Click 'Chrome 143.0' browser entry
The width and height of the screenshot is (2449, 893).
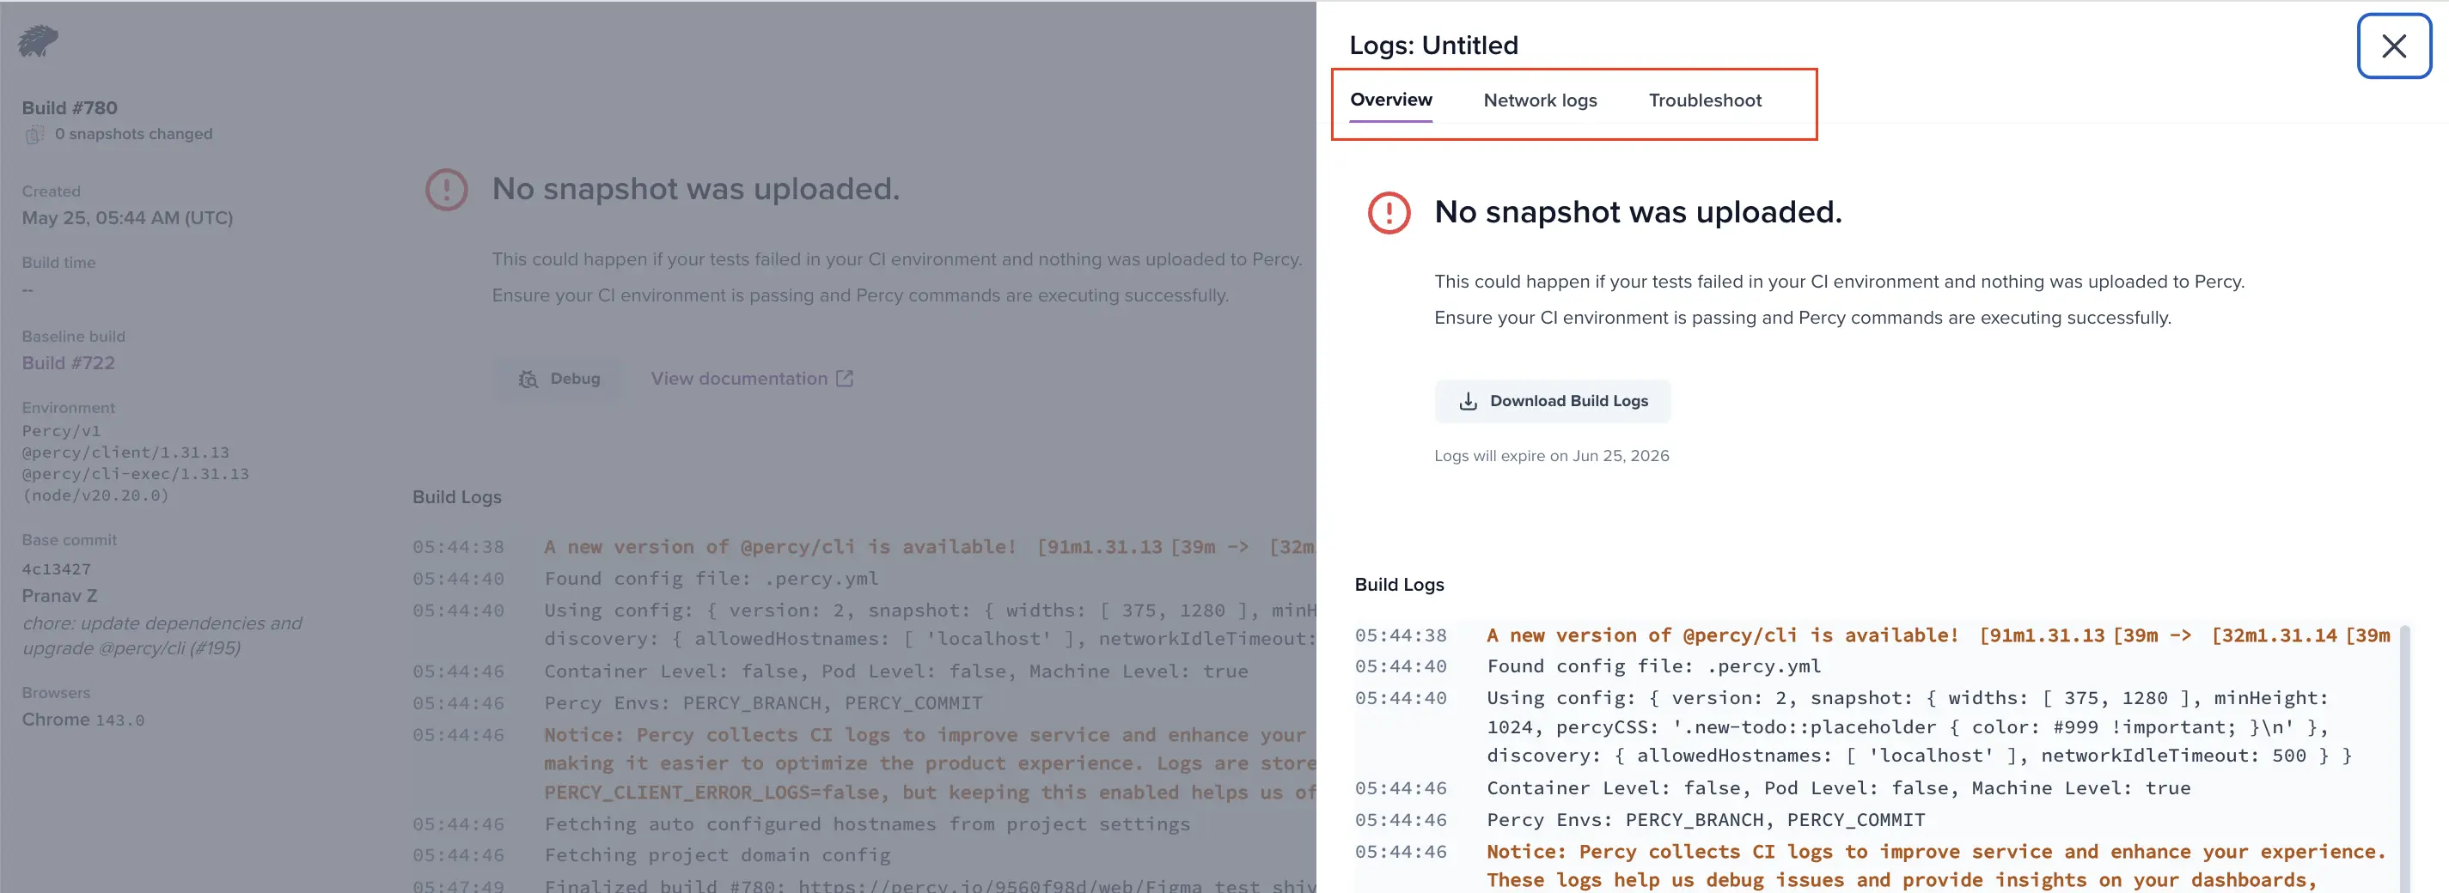tap(83, 720)
